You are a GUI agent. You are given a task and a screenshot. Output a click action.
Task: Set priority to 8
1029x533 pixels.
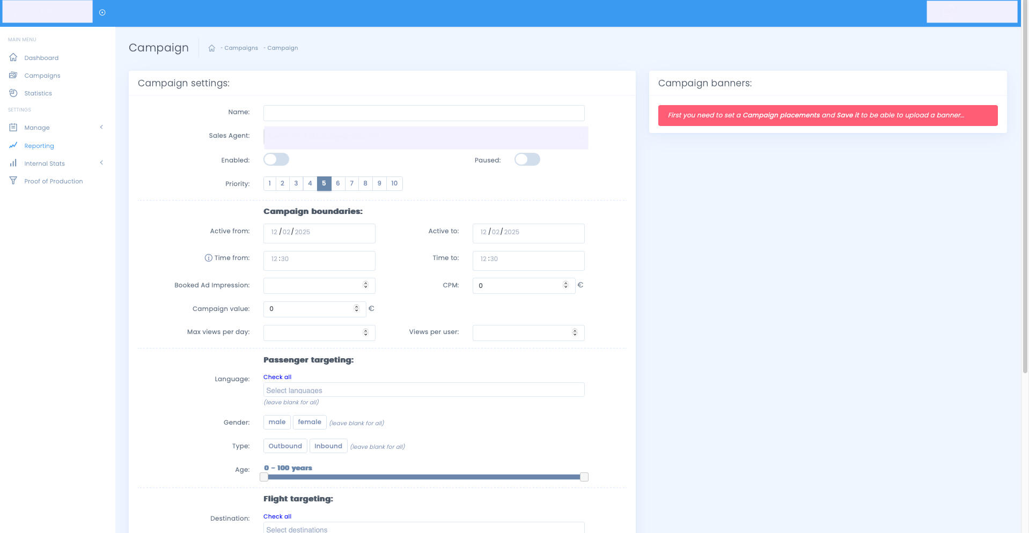[x=365, y=183]
